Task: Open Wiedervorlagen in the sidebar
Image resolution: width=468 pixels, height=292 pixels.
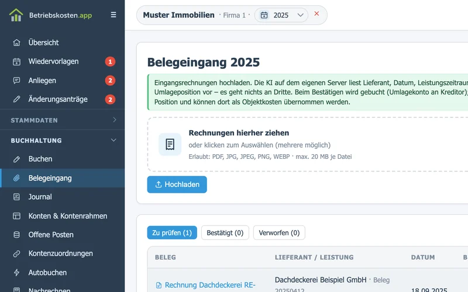Action: pyautogui.click(x=53, y=61)
